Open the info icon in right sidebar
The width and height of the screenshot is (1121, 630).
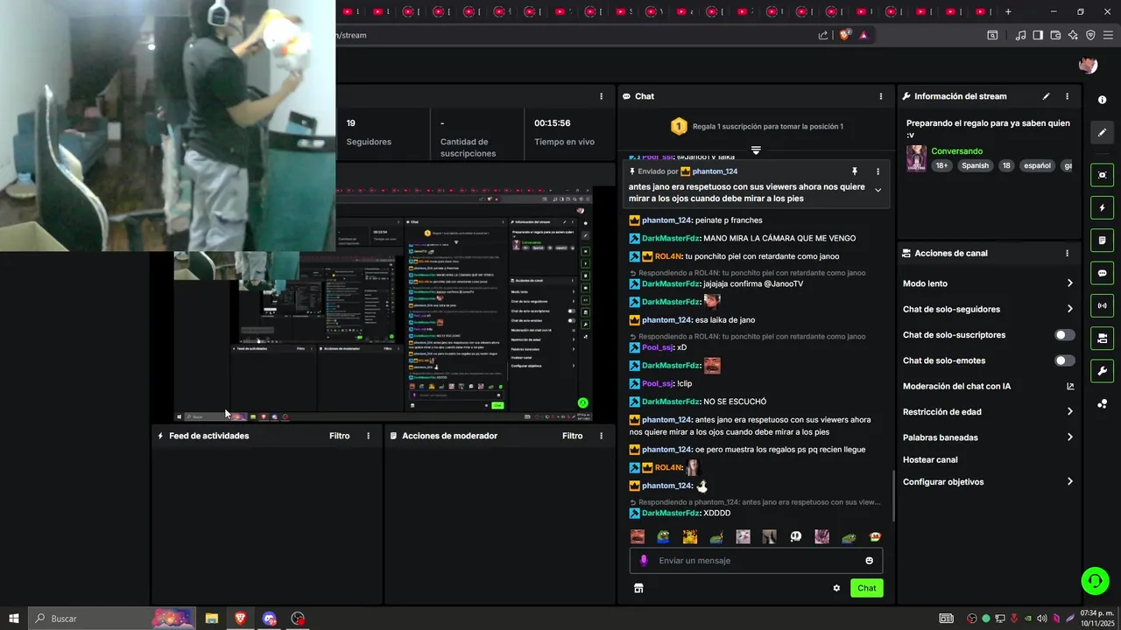[1102, 101]
